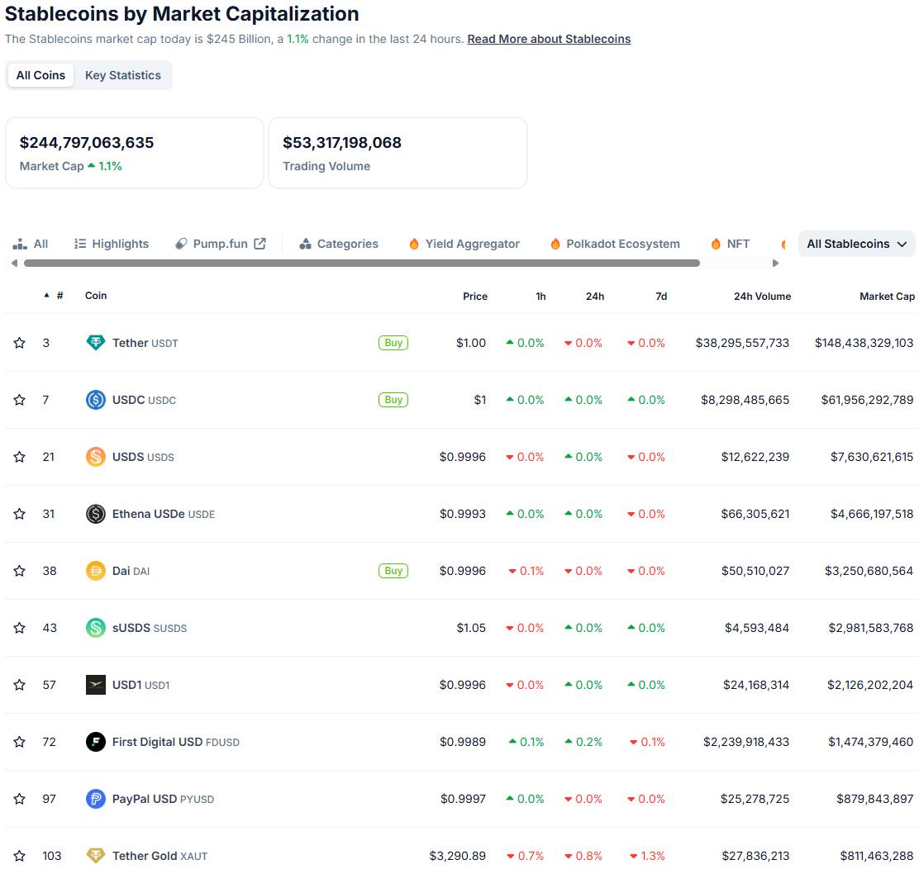Screen dimensions: 919x874
Task: Open the Categories filter tab
Action: click(338, 244)
